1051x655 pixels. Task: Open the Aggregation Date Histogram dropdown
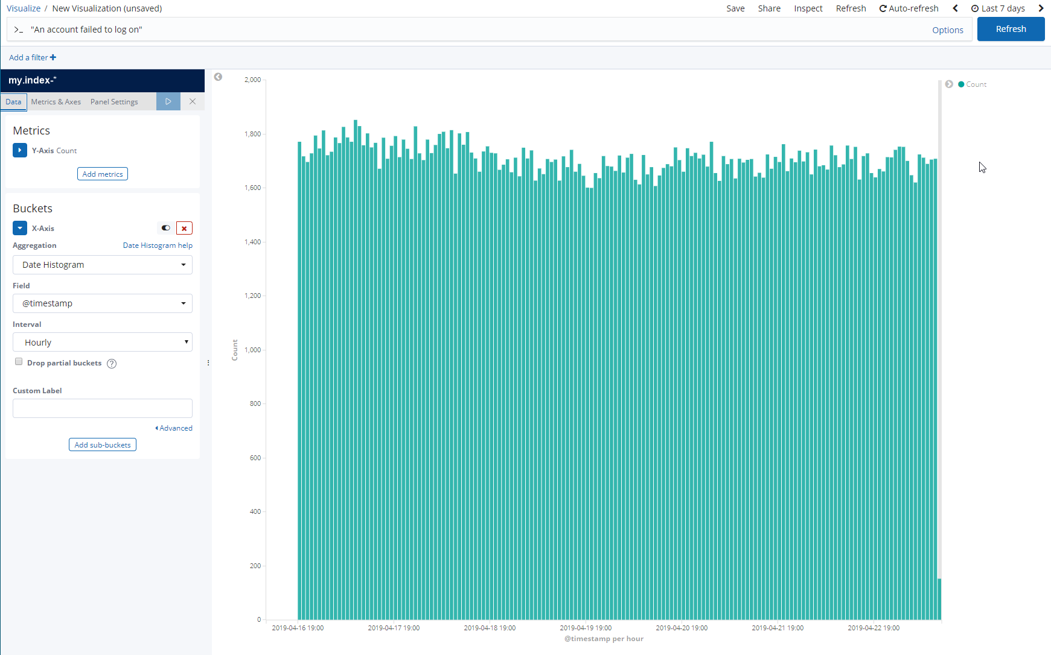coord(103,265)
